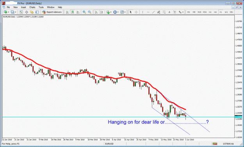Switch timeframe to H1
Viewport: 244px width, 147px height.
(x=210, y=12)
